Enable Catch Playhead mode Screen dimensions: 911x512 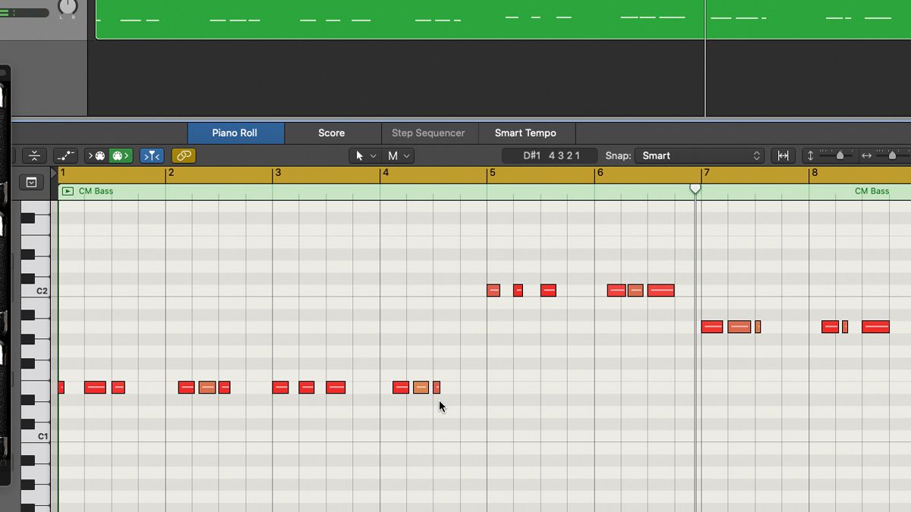pyautogui.click(x=152, y=155)
